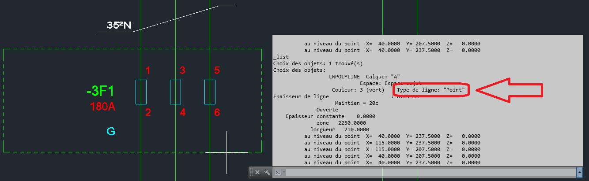
Task: Expand command history with the up arrow
Action: coord(579,172)
